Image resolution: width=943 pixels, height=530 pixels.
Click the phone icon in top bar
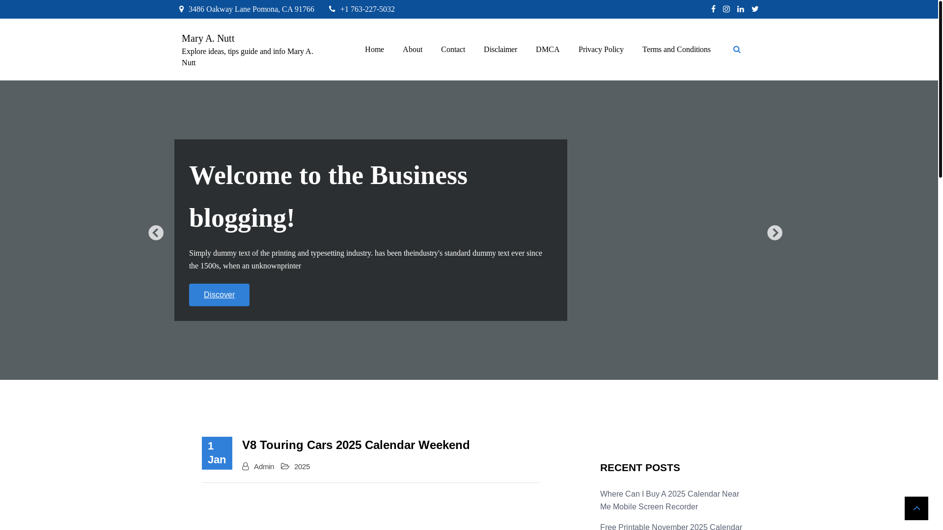[332, 9]
